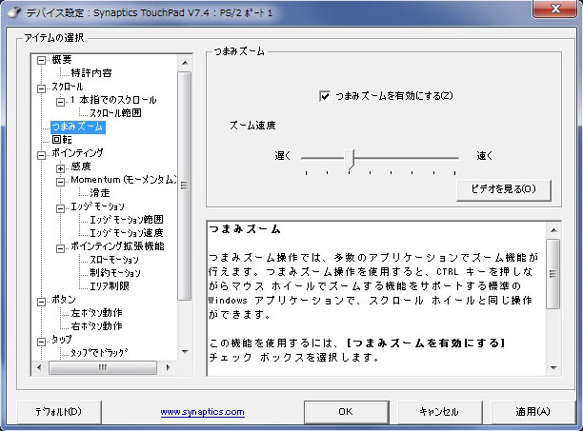The image size is (583, 431).
Task: Click キャンセル button
Action: 439,412
